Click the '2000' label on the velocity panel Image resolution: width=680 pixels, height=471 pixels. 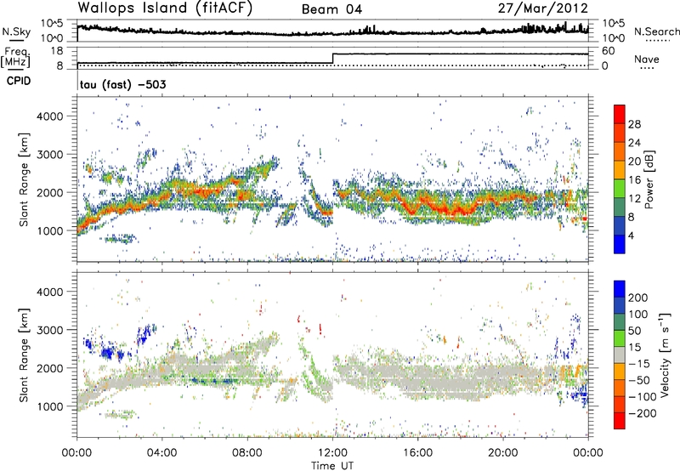coord(49,368)
